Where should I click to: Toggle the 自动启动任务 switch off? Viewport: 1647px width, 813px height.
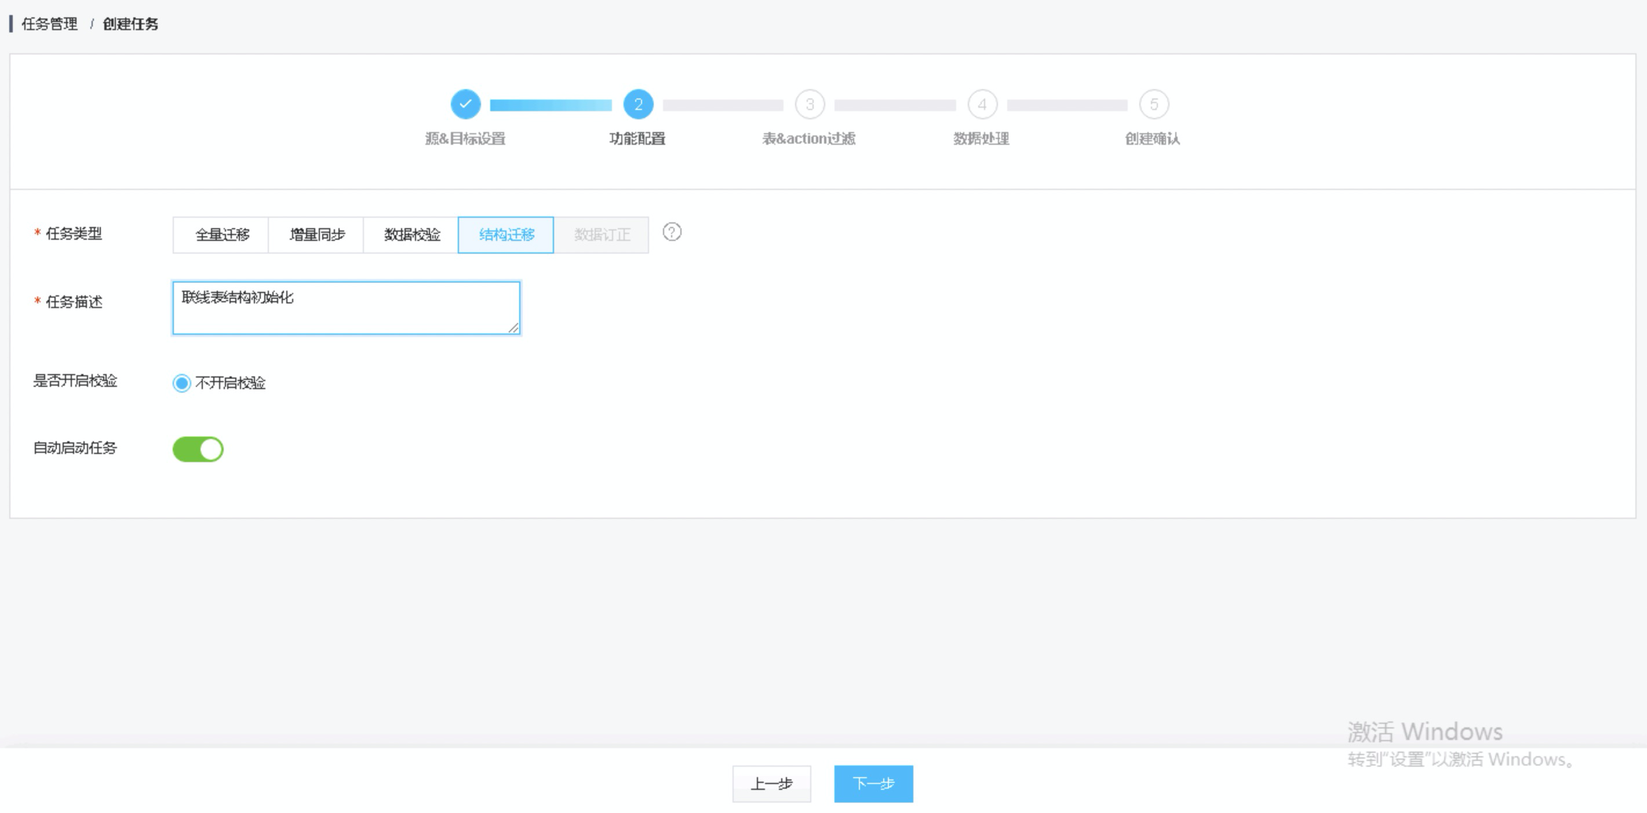pos(198,449)
